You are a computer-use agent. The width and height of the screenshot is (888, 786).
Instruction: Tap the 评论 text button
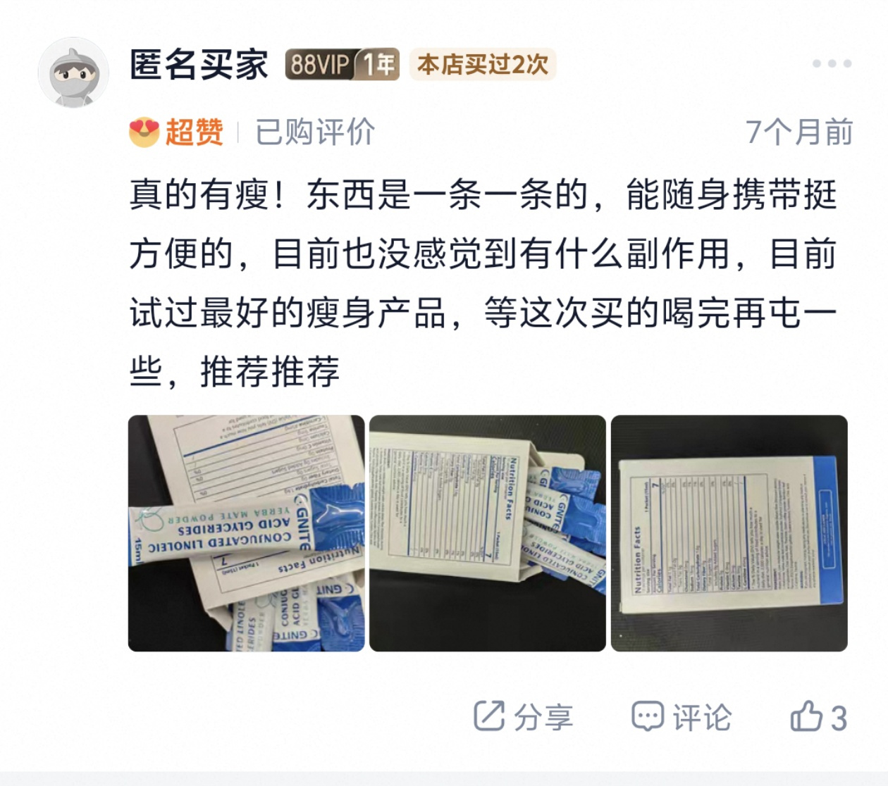702,718
